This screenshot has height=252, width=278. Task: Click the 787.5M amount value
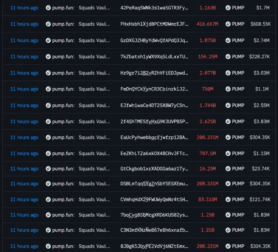pos(208,153)
